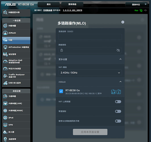Select 外部网络(WAN) in the sidebar

[16, 110]
